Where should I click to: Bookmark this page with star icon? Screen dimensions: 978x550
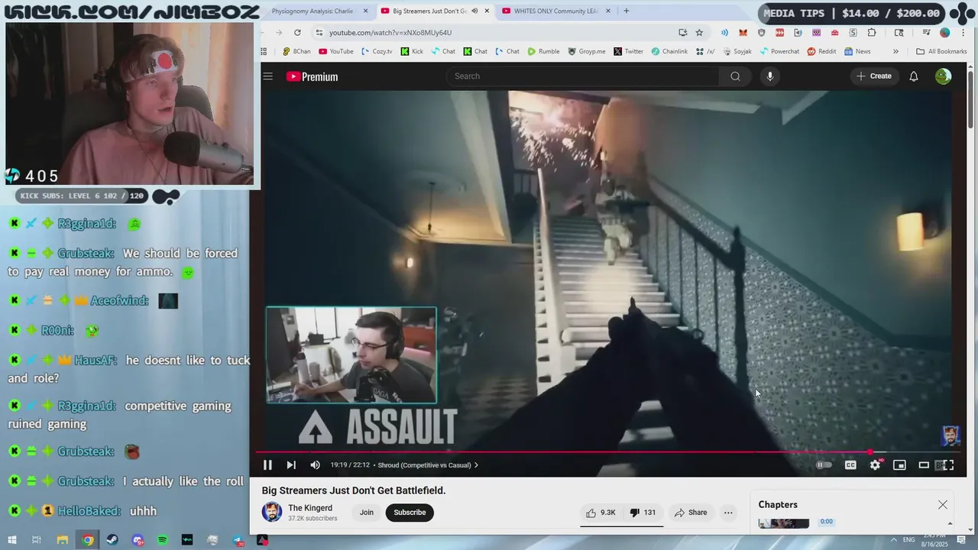699,32
